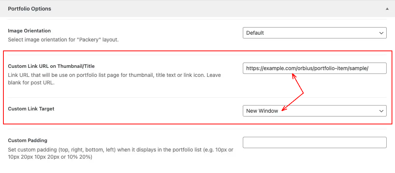The image size is (395, 173).
Task: Click the Custom Link URL on Thumbnail/Title label
Action: click(51, 66)
